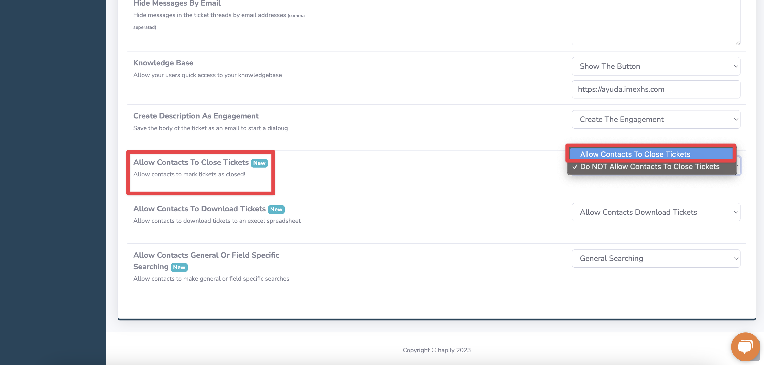764x365 pixels.
Task: Click the New badge beside Close Tickets
Action: click(x=259, y=163)
